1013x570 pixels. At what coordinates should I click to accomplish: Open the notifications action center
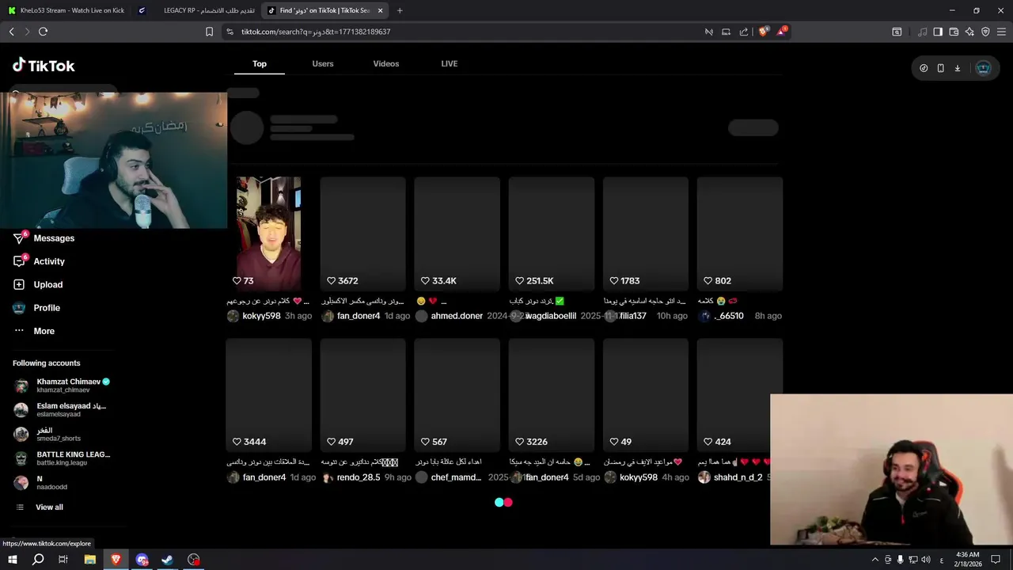pos(996,560)
